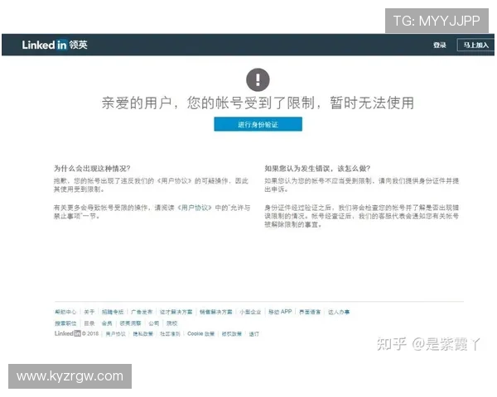The image size is (497, 397).
Task: Click the 小型企业 small business link
Action: (250, 312)
